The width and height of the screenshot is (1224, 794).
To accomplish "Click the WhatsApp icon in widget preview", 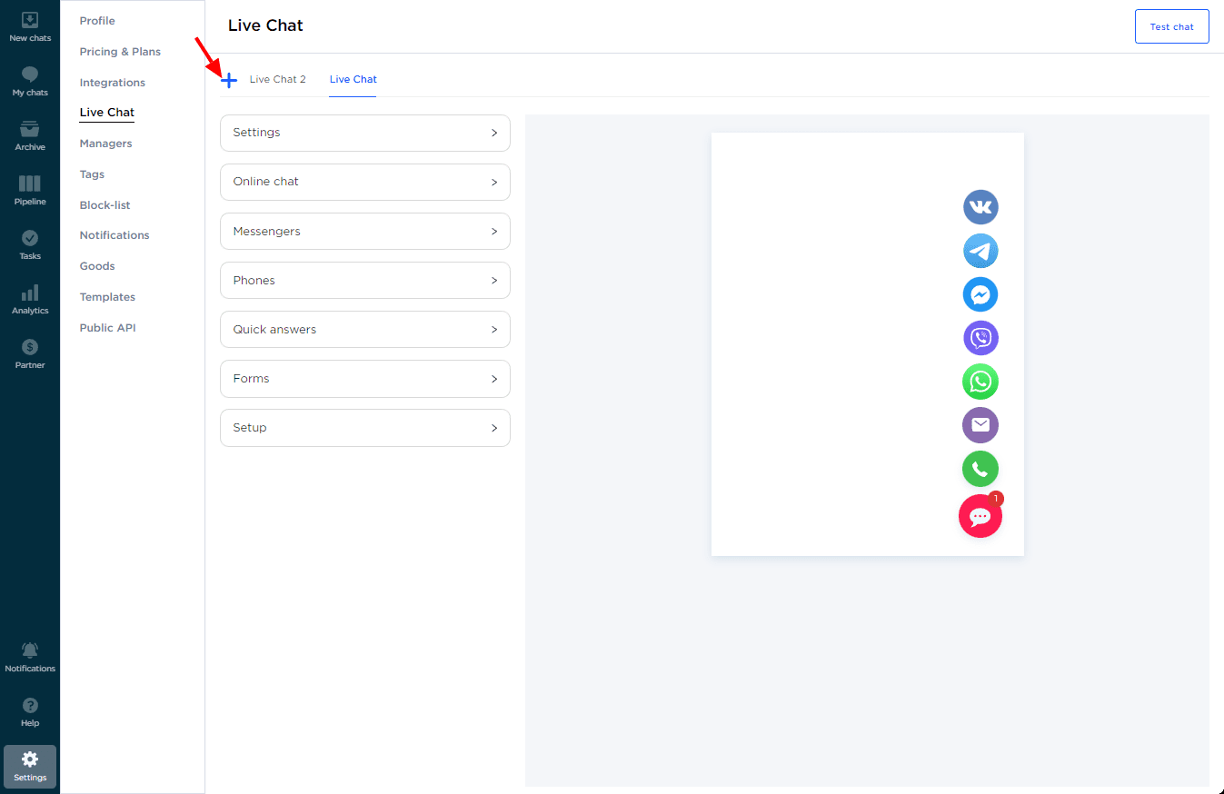I will [x=980, y=382].
